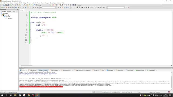
Task: Close the Management panel
Action: (17, 9)
